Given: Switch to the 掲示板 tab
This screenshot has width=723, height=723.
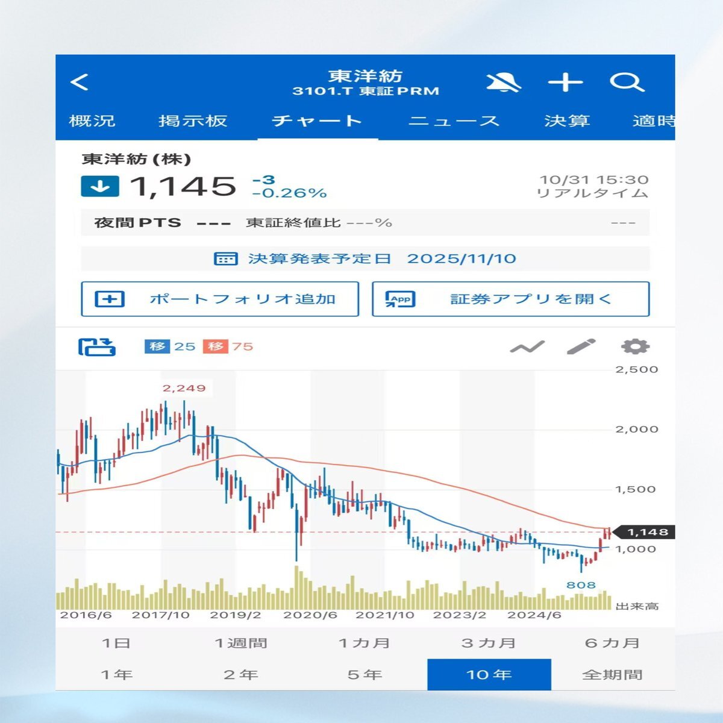Looking at the screenshot, I should pos(193,120).
